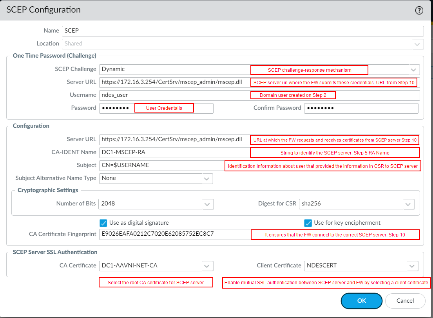Screen dimensions: 433x318
Task: Expand the Number of Bits dropdown
Action: pyautogui.click(x=208, y=204)
